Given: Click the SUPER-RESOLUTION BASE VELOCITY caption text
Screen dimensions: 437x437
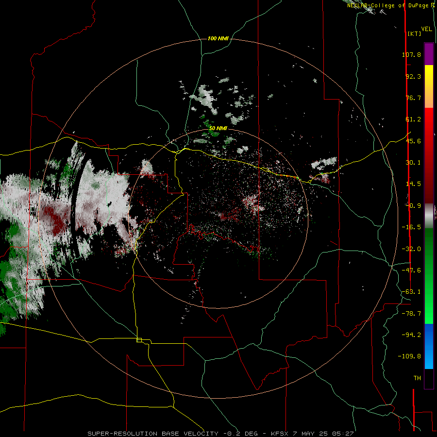Looking at the screenshot, I should (153, 434).
